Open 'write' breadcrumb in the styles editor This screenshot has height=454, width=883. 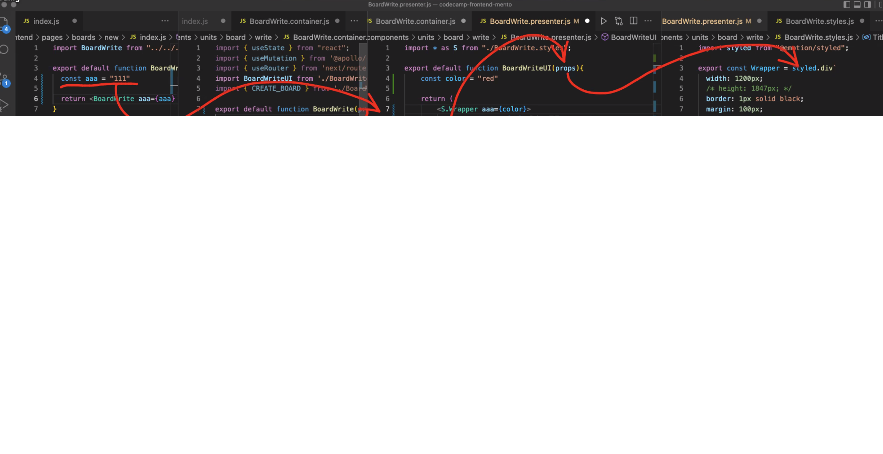click(755, 37)
